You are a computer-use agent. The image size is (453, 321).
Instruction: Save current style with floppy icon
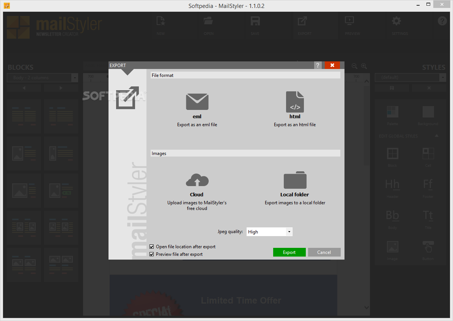tap(392, 88)
